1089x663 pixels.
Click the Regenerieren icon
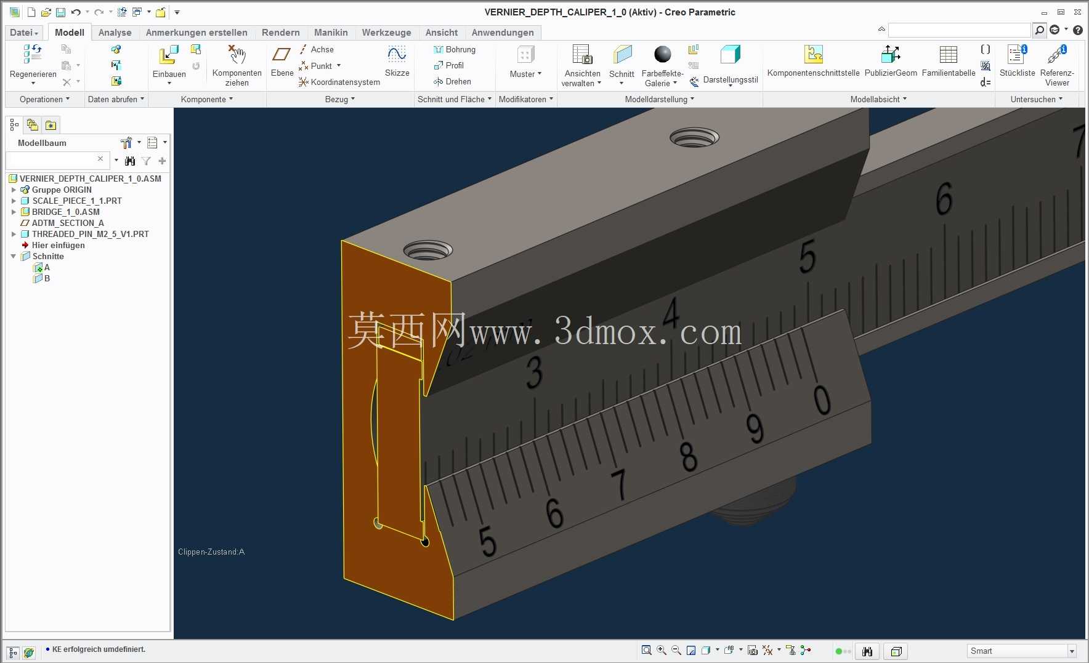[33, 54]
